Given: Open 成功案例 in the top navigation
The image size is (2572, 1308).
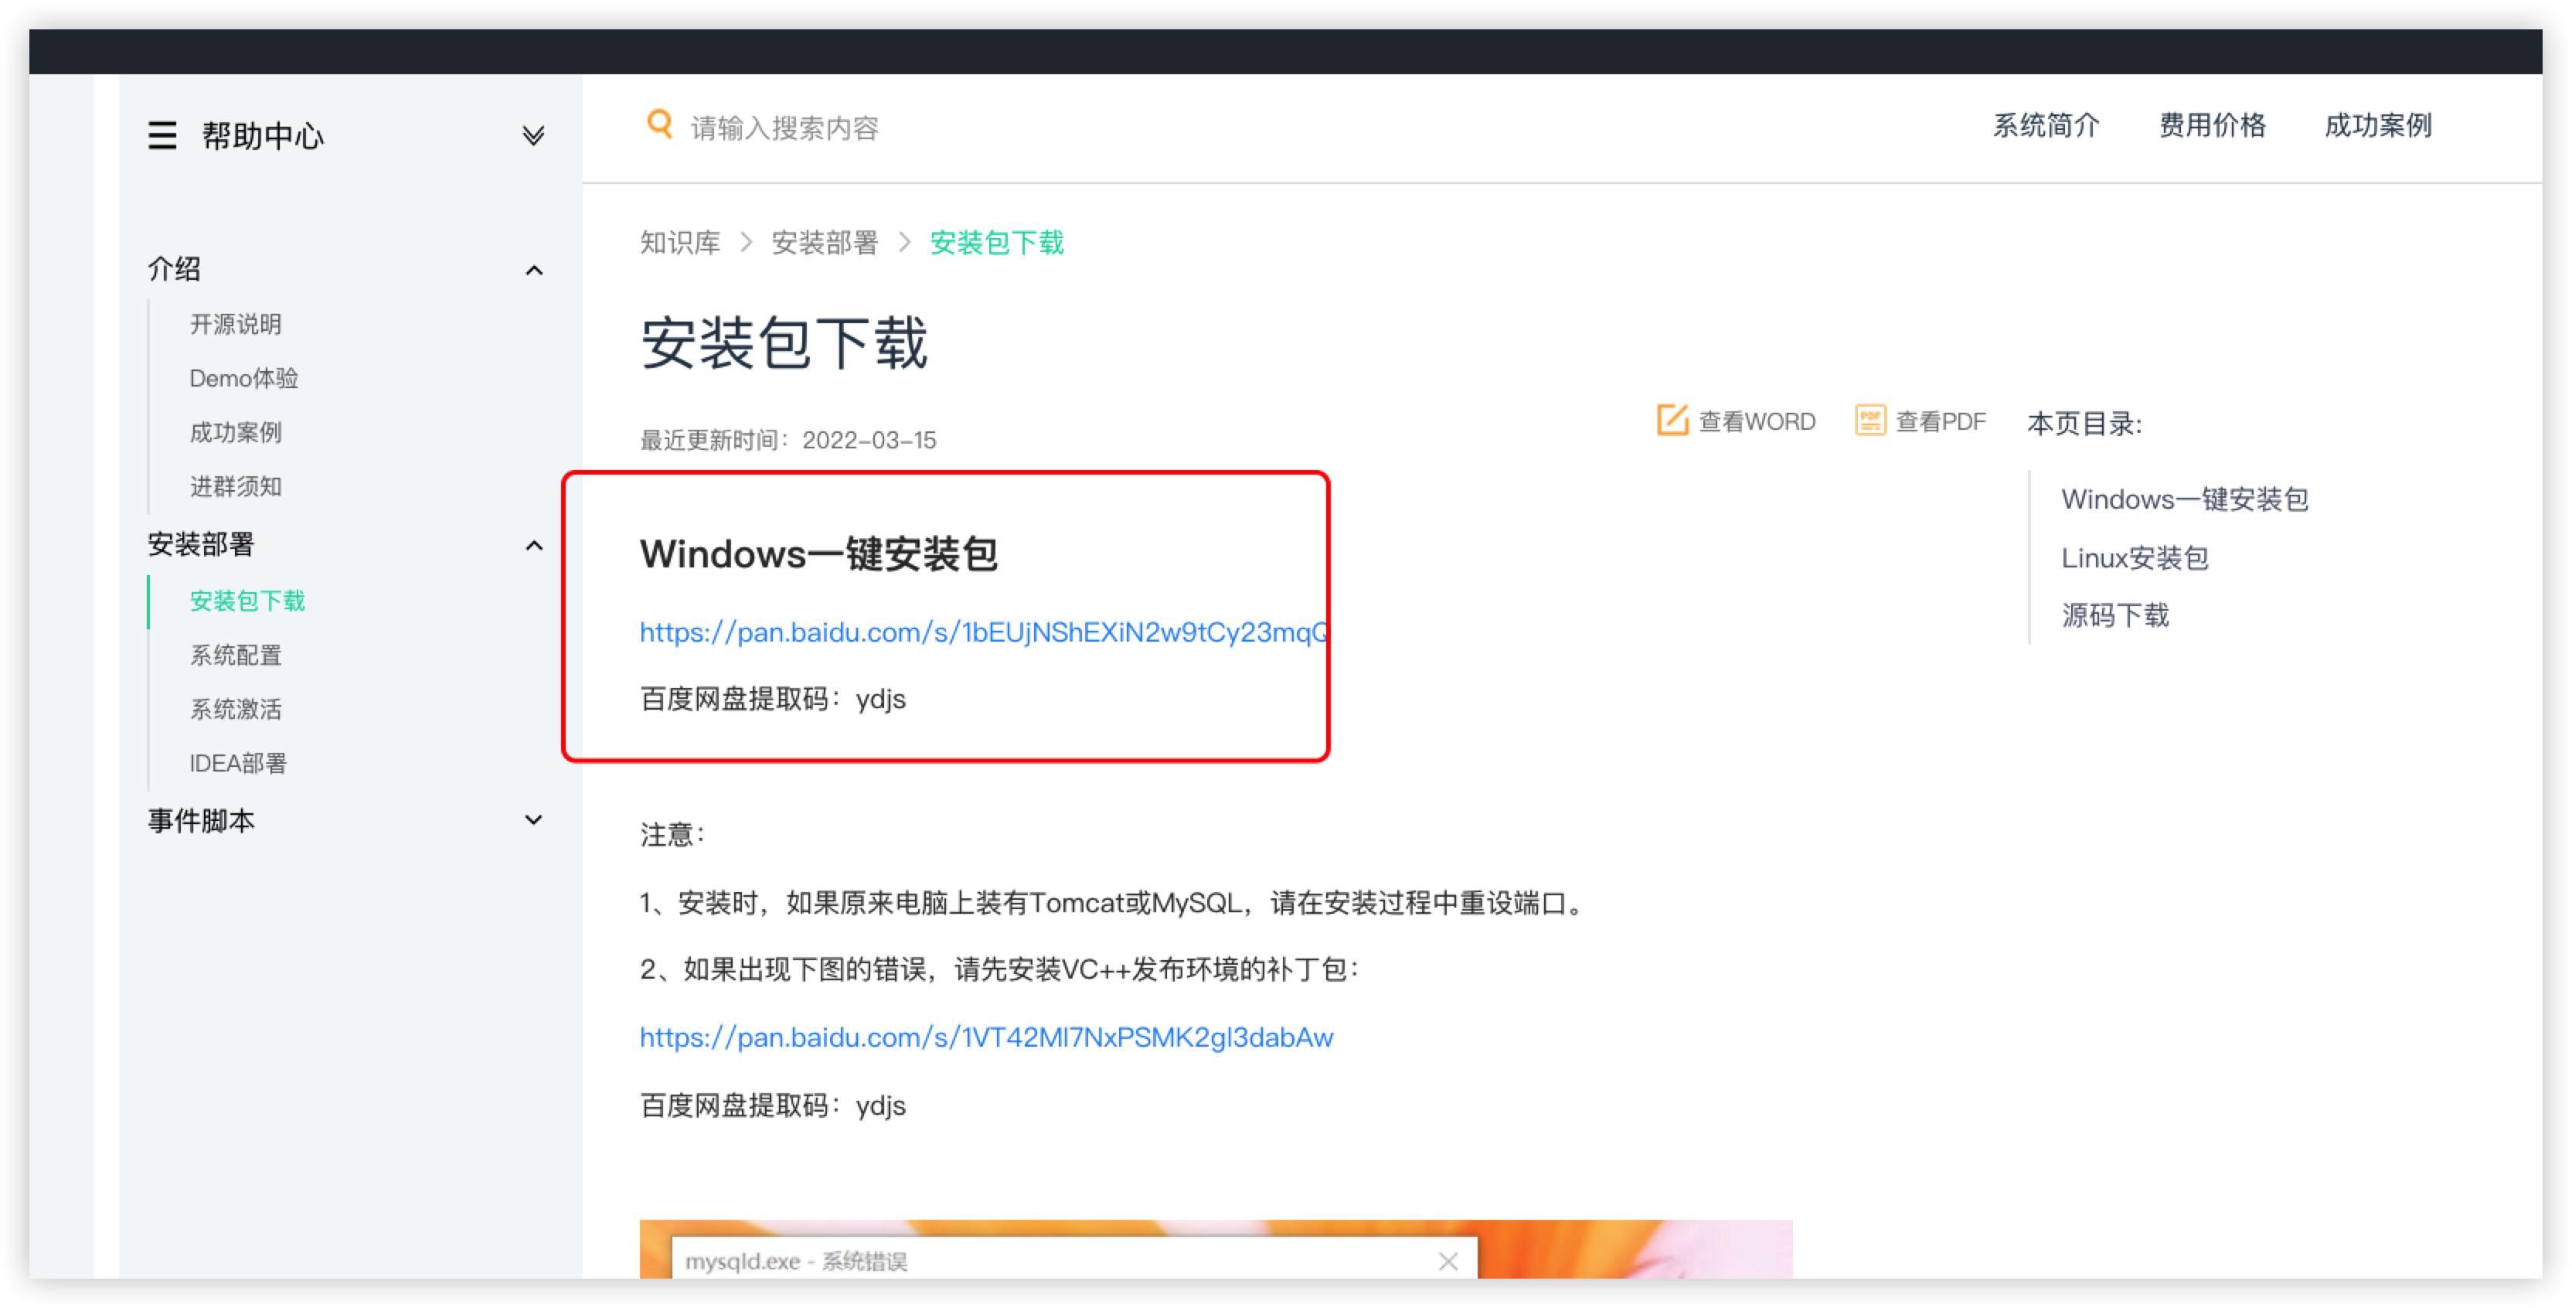Looking at the screenshot, I should (x=2377, y=126).
